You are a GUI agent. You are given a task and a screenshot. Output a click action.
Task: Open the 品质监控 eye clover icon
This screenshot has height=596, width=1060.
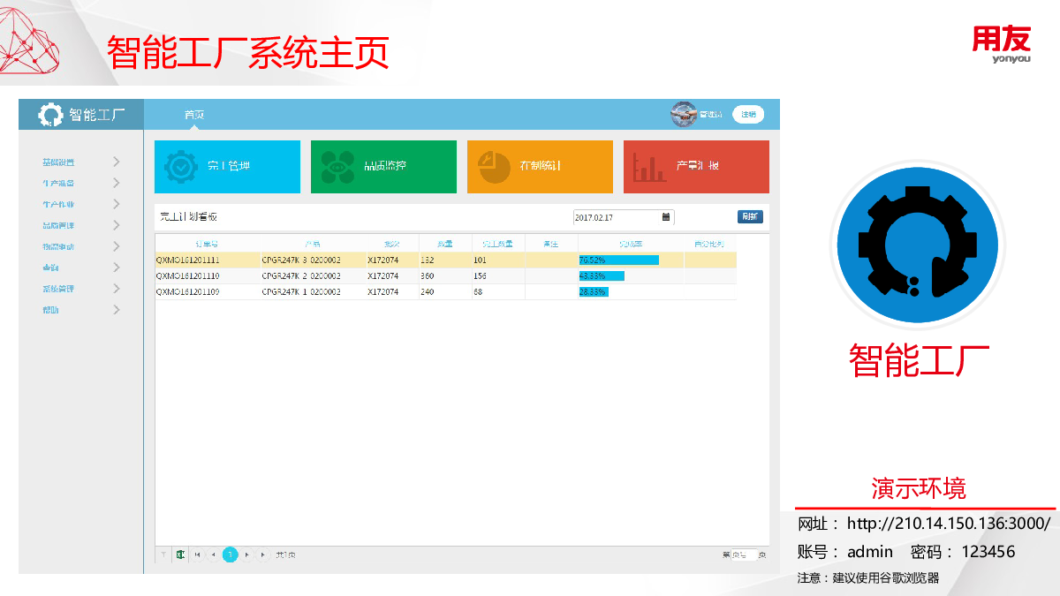click(x=337, y=166)
